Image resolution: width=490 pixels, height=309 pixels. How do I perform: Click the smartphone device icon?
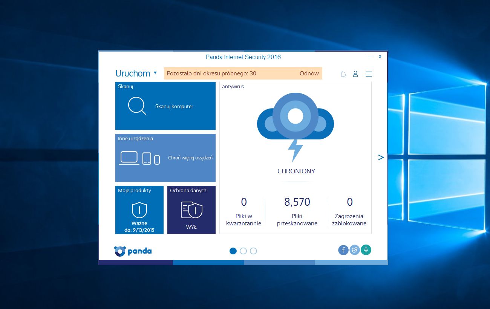coord(157,160)
